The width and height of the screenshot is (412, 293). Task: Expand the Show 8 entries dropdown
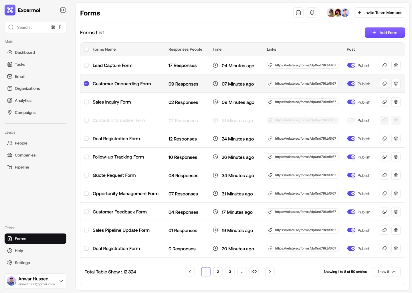pyautogui.click(x=386, y=272)
